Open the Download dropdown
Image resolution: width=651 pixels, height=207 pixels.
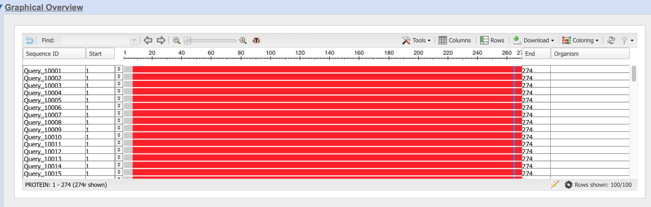(534, 40)
